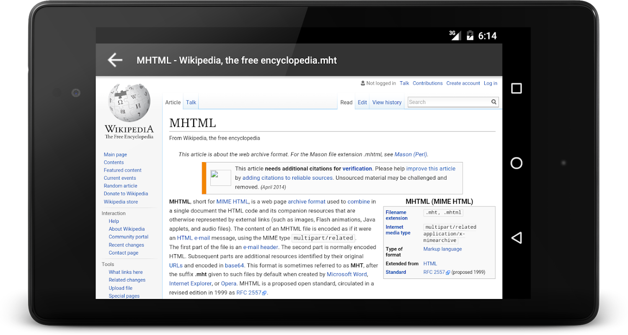The image size is (628, 335).
Task: Open the Talk link in the user bar
Action: (404, 83)
